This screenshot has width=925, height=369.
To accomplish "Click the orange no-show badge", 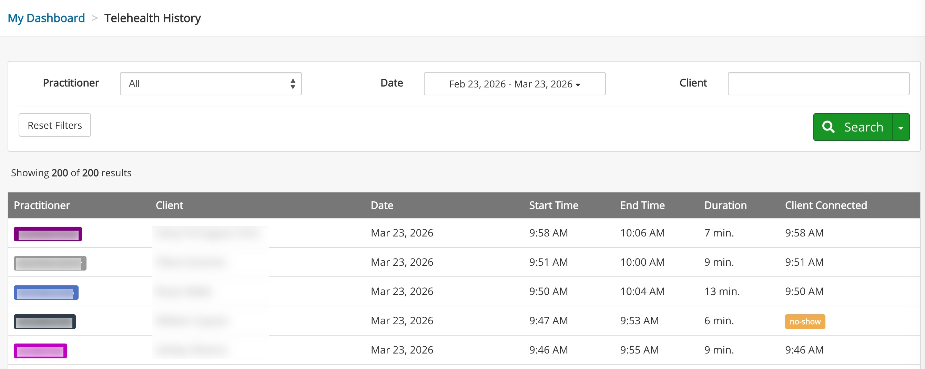I will 805,321.
